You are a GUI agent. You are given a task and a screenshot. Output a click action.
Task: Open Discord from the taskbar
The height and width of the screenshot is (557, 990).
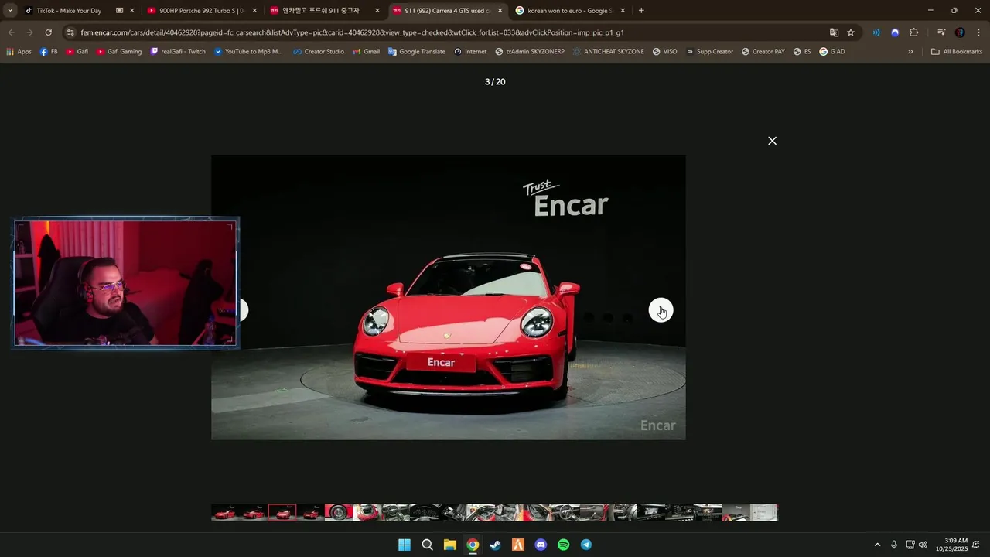(x=541, y=545)
